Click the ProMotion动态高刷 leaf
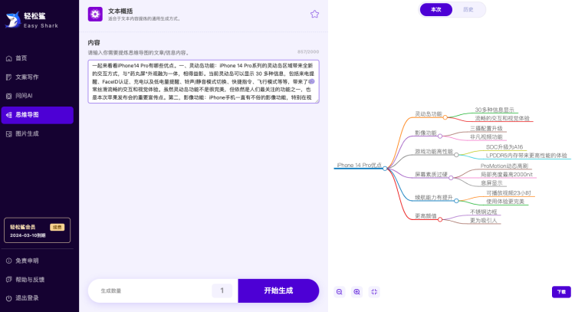This screenshot has height=312, width=575. click(504, 166)
